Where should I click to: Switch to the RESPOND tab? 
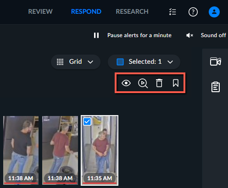coord(86,12)
